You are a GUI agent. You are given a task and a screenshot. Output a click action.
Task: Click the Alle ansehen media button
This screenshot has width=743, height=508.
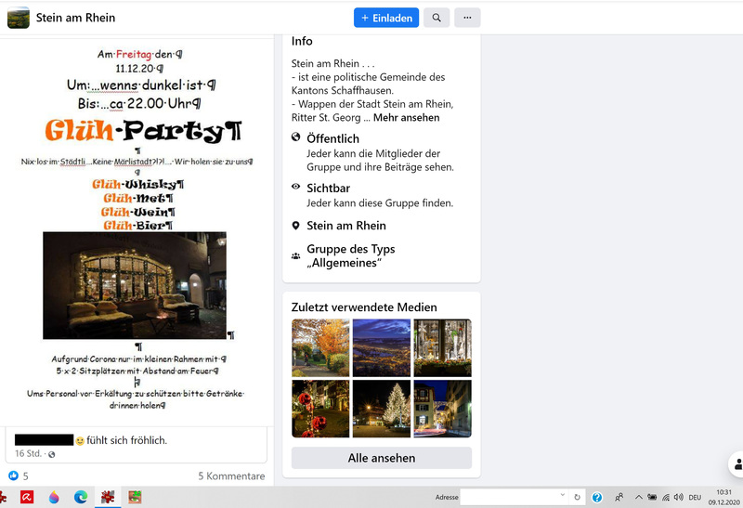click(x=381, y=458)
